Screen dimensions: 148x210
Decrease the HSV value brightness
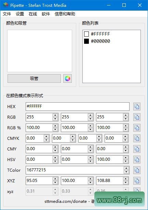tap(126, 161)
